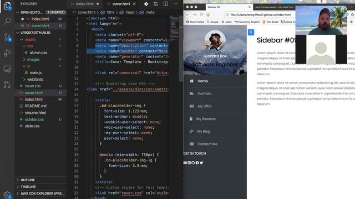Close the cover.html editor tab
The height and width of the screenshot is (199, 355).
[x=134, y=4]
